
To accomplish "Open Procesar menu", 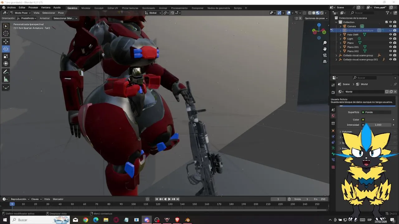I will pos(33,7).
